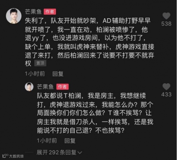Open 芒果鱼's large profile avatar on top comment
Image resolution: width=177 pixels, height=160 pixels.
pyautogui.click(x=14, y=16)
